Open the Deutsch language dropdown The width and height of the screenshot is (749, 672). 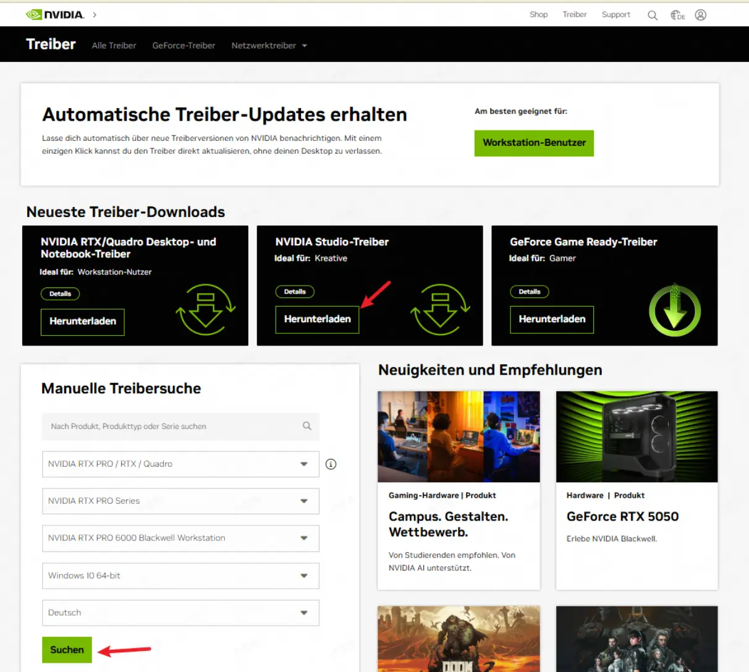coord(180,613)
